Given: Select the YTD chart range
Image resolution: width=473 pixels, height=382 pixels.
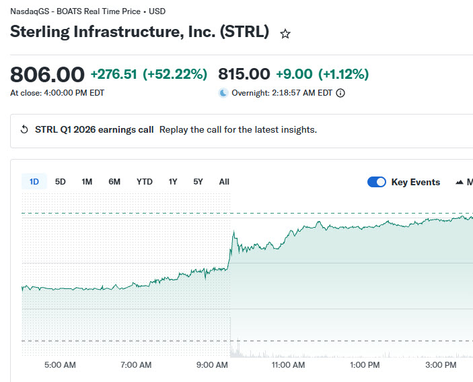Looking at the screenshot, I should click(x=145, y=182).
